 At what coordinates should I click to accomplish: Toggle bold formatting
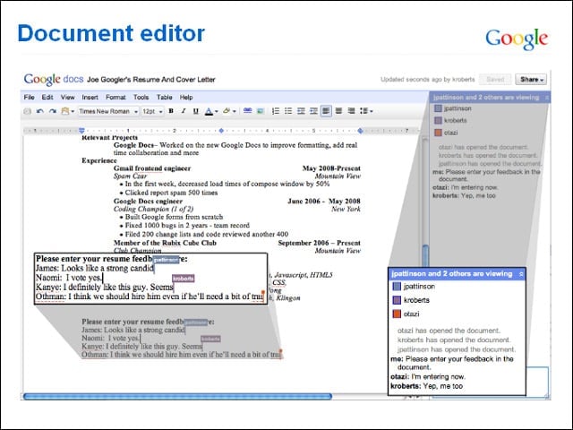coord(171,111)
